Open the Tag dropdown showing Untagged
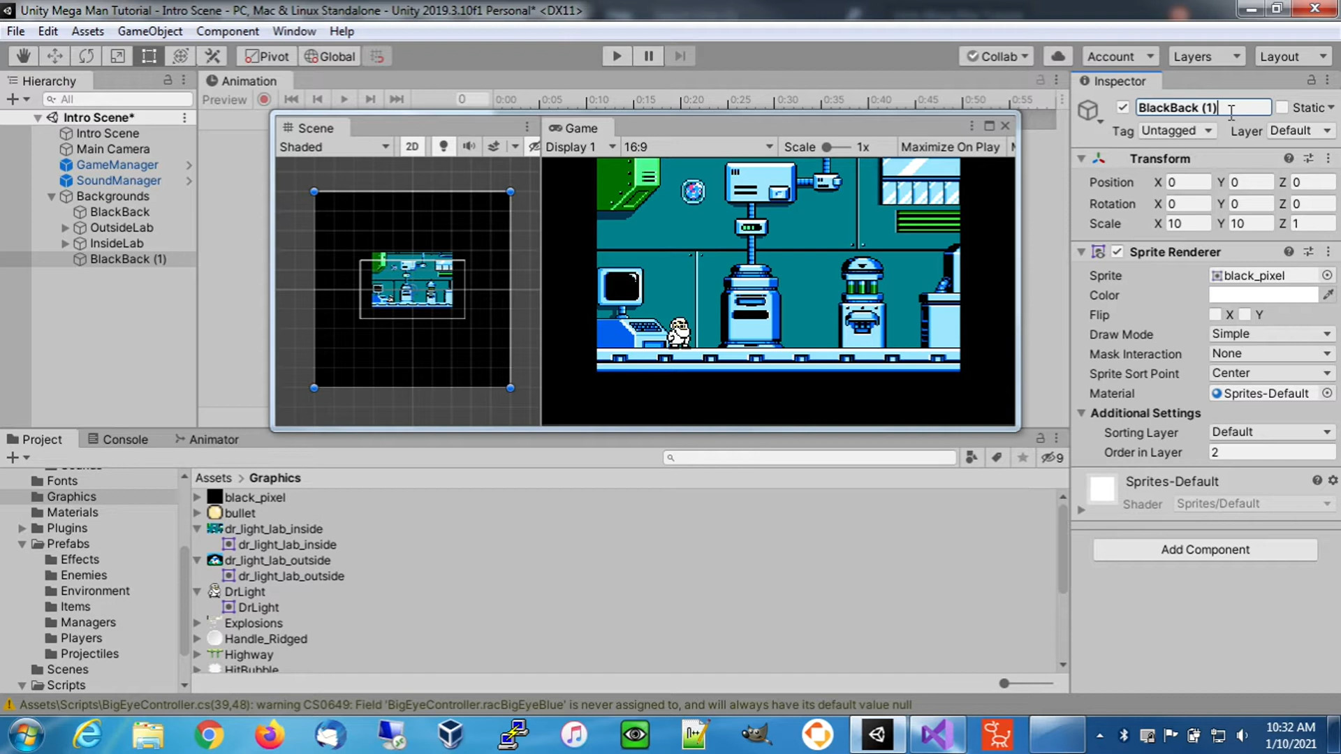Viewport: 1341px width, 754px height. pyautogui.click(x=1177, y=131)
